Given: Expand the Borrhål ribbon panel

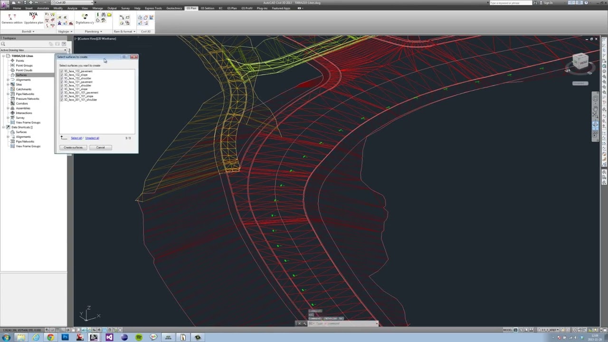Looking at the screenshot, I should 28,31.
